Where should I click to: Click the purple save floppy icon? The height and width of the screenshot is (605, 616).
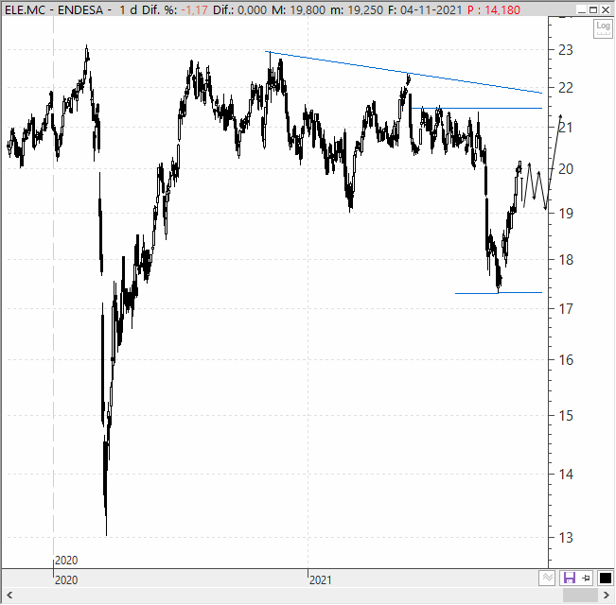click(569, 578)
